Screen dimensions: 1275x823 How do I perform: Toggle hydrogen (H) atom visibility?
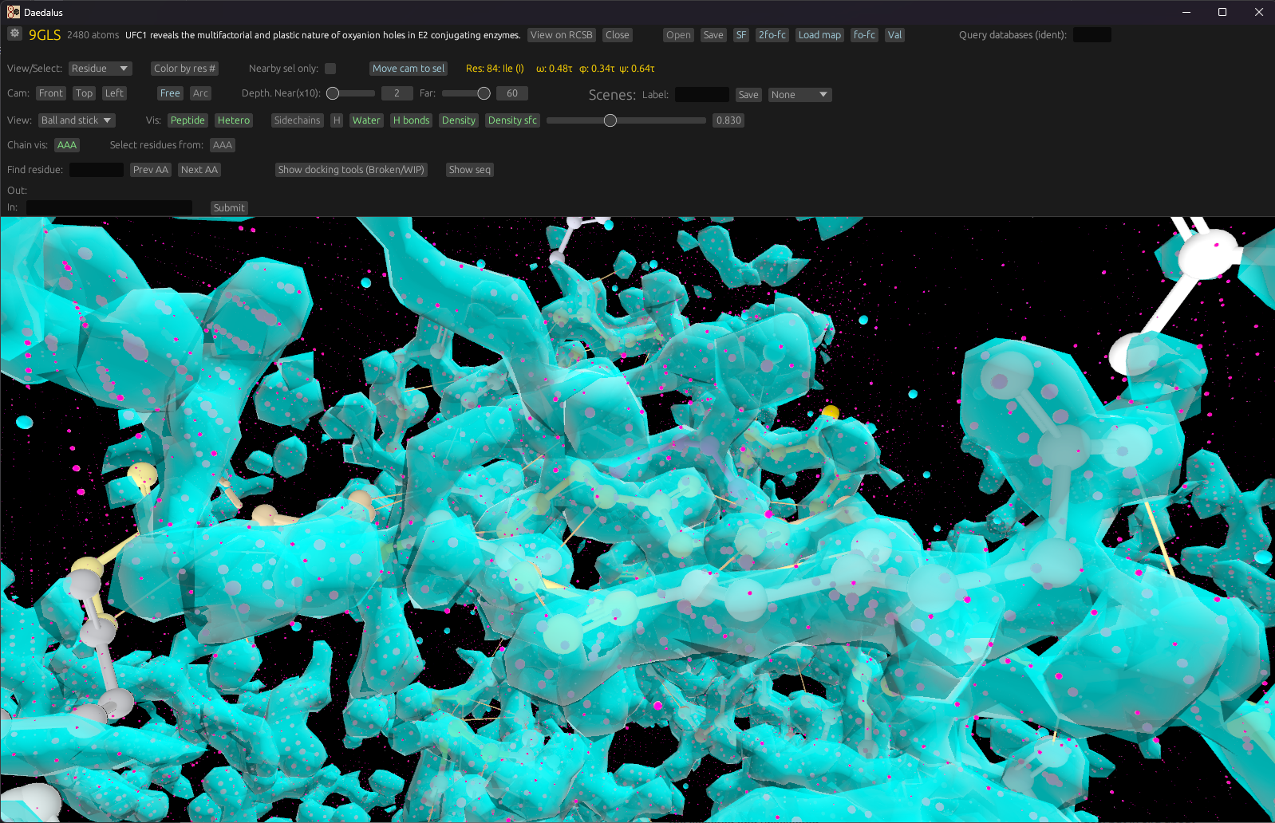(337, 120)
